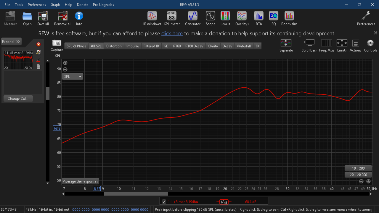Open the EQ window

tap(274, 18)
